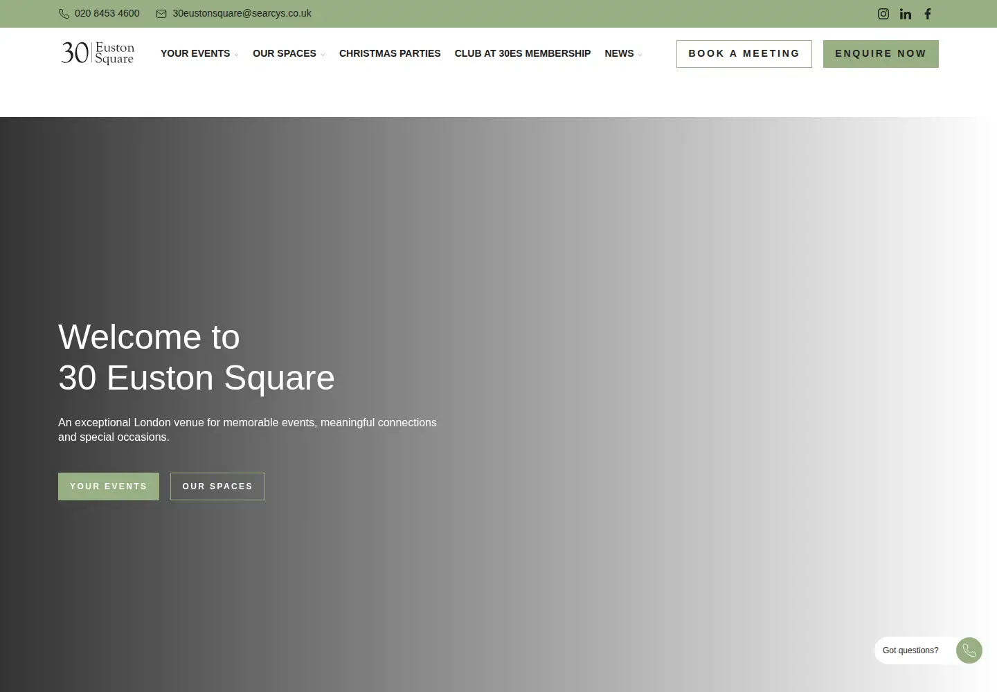Expand the News menu chevron

[x=640, y=55]
